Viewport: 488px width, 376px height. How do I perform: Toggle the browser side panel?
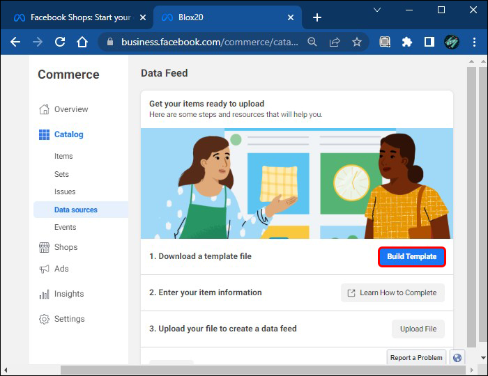point(429,42)
